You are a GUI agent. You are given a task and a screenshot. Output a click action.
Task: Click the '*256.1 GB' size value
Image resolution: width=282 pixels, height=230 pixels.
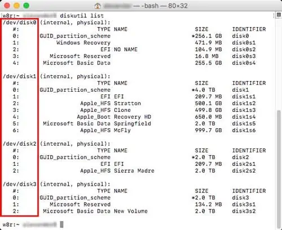point(207,36)
